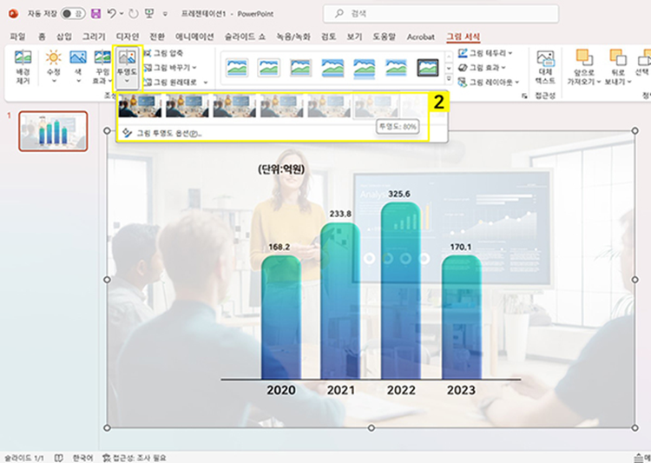The image size is (651, 463).
Task: Select slide 1 thumbnail in the slide panel
Action: pyautogui.click(x=53, y=131)
